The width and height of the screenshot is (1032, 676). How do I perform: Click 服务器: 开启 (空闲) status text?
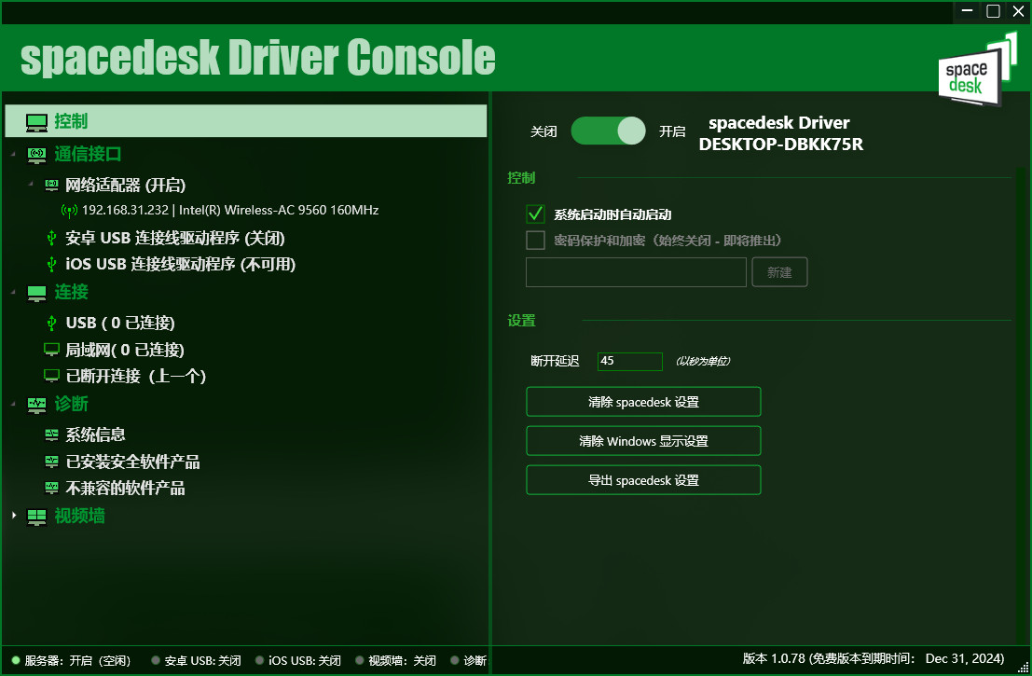(x=77, y=660)
